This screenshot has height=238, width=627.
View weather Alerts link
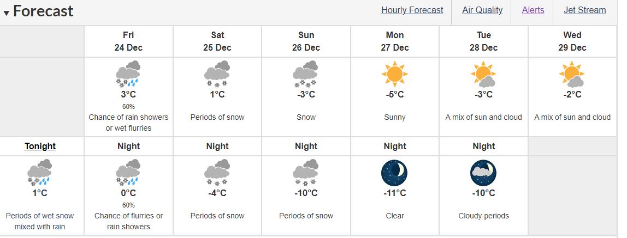click(533, 10)
